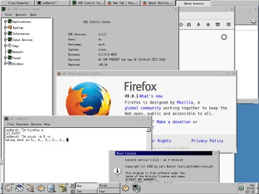Click the Firefox logo in About dialog

point(89,99)
